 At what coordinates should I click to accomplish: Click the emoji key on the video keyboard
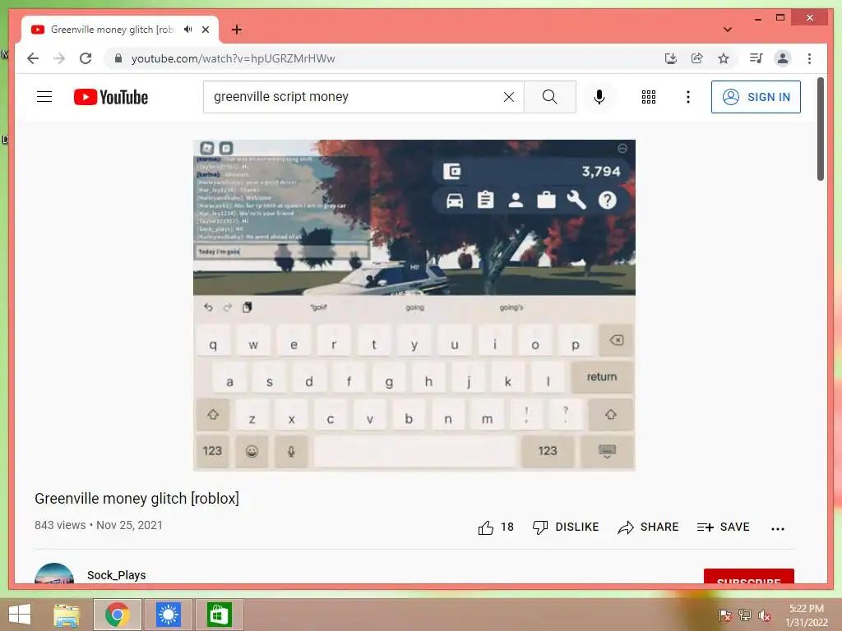click(252, 451)
